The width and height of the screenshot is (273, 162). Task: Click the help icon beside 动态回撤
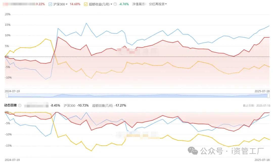20,106
